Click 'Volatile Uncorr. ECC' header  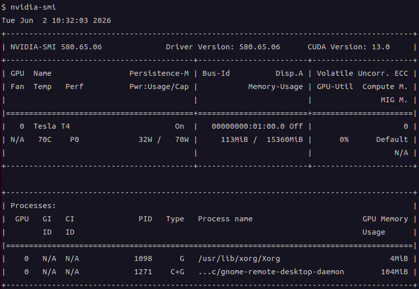tap(362, 73)
